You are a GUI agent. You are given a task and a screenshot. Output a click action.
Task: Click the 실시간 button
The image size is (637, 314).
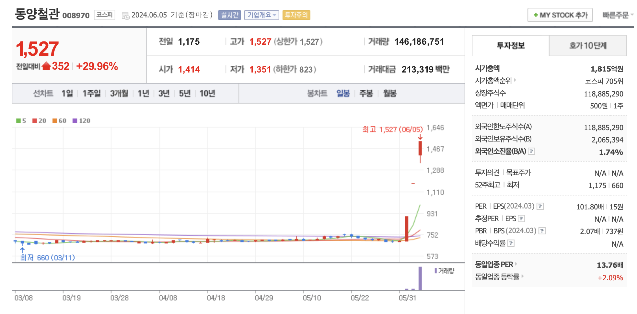pyautogui.click(x=230, y=15)
